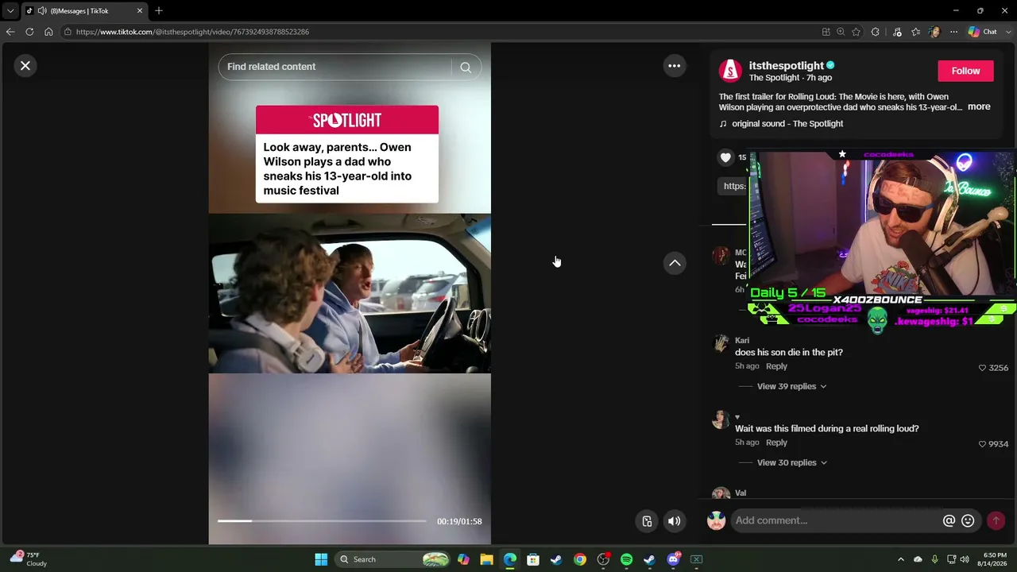Viewport: 1017px width, 572px height.
Task: Open the favorites list icon
Action: tap(916, 32)
